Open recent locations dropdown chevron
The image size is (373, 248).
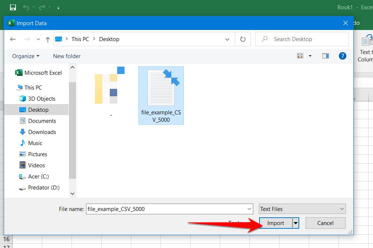click(x=38, y=39)
